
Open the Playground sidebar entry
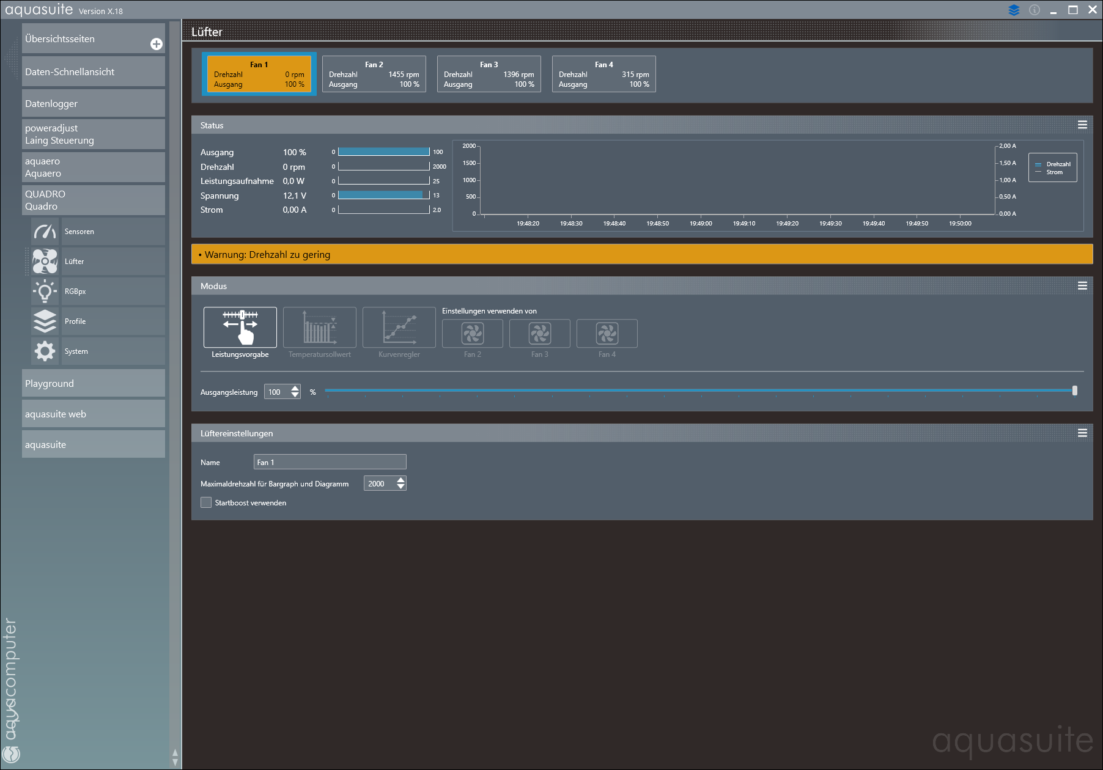(93, 383)
